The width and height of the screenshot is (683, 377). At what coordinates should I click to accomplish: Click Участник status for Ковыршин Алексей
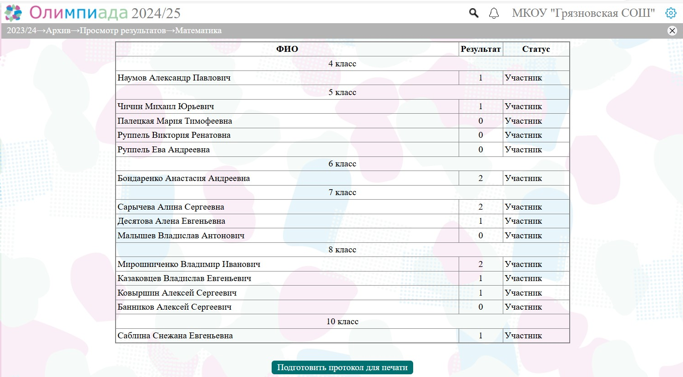pyautogui.click(x=523, y=293)
